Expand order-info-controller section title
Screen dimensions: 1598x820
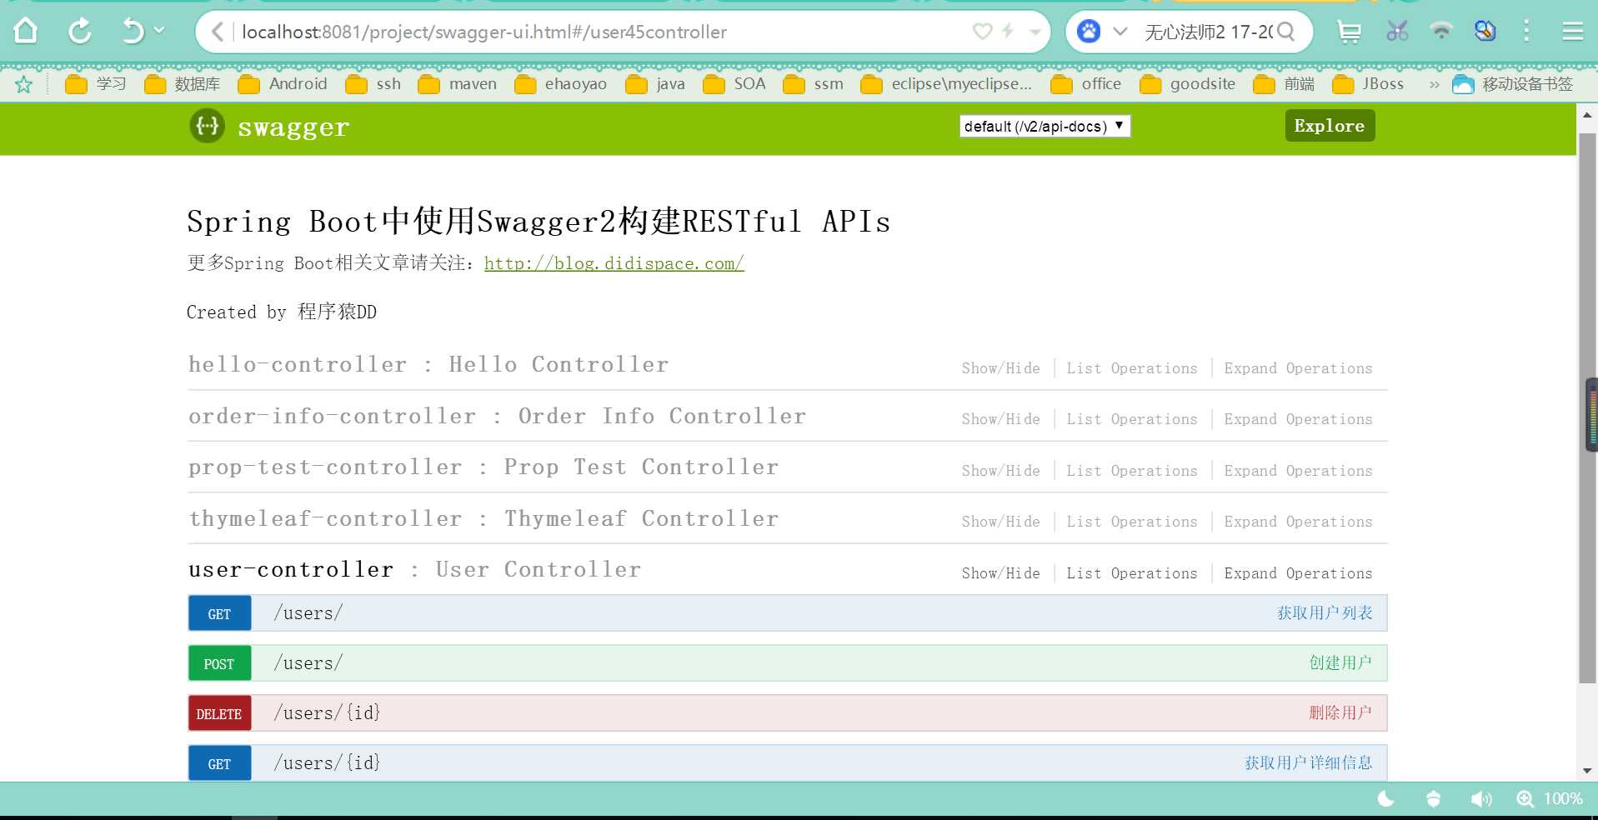click(498, 416)
